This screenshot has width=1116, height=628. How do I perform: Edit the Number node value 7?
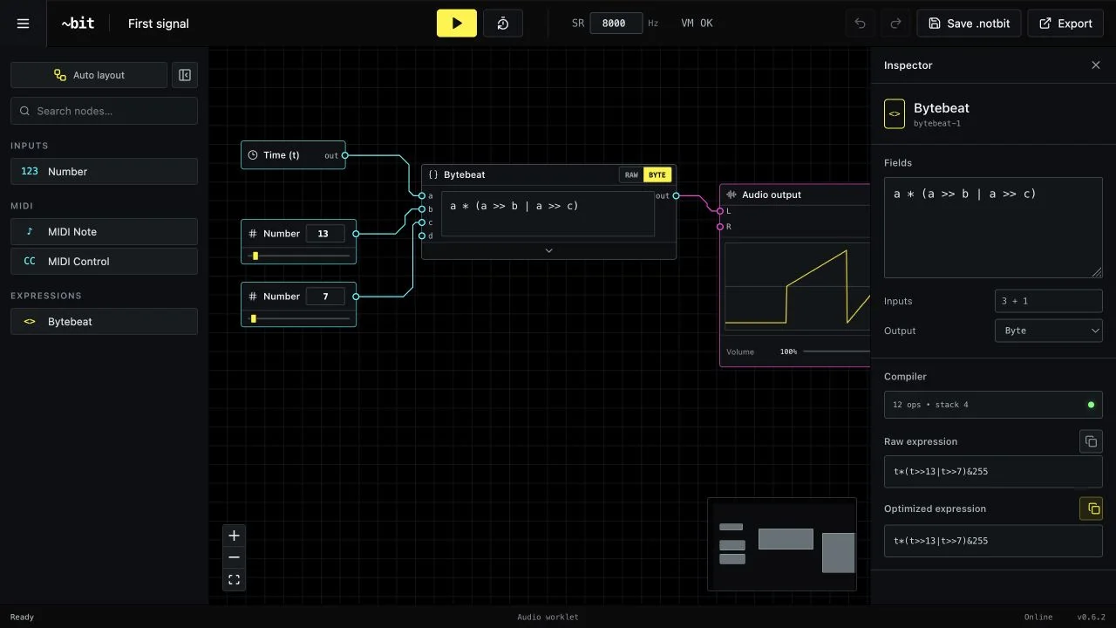pyautogui.click(x=325, y=297)
